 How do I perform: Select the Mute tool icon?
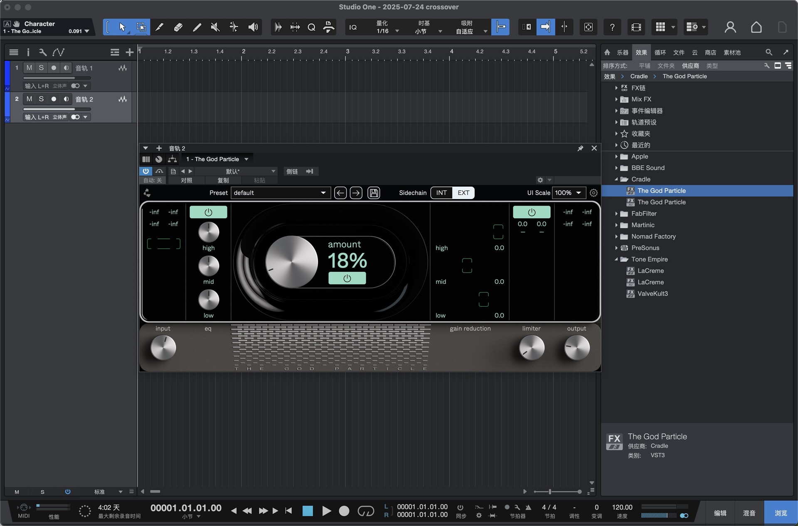[x=215, y=27]
